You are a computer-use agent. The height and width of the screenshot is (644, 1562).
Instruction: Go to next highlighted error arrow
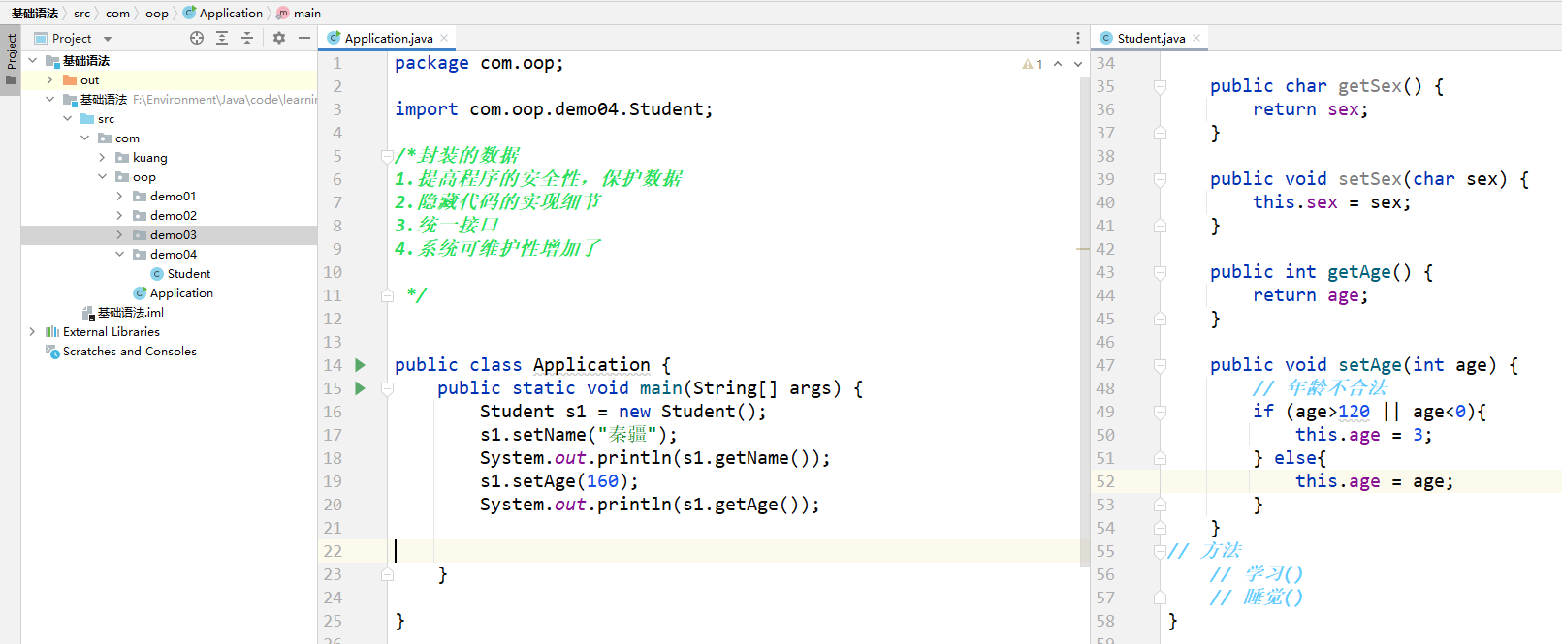pos(1077,64)
